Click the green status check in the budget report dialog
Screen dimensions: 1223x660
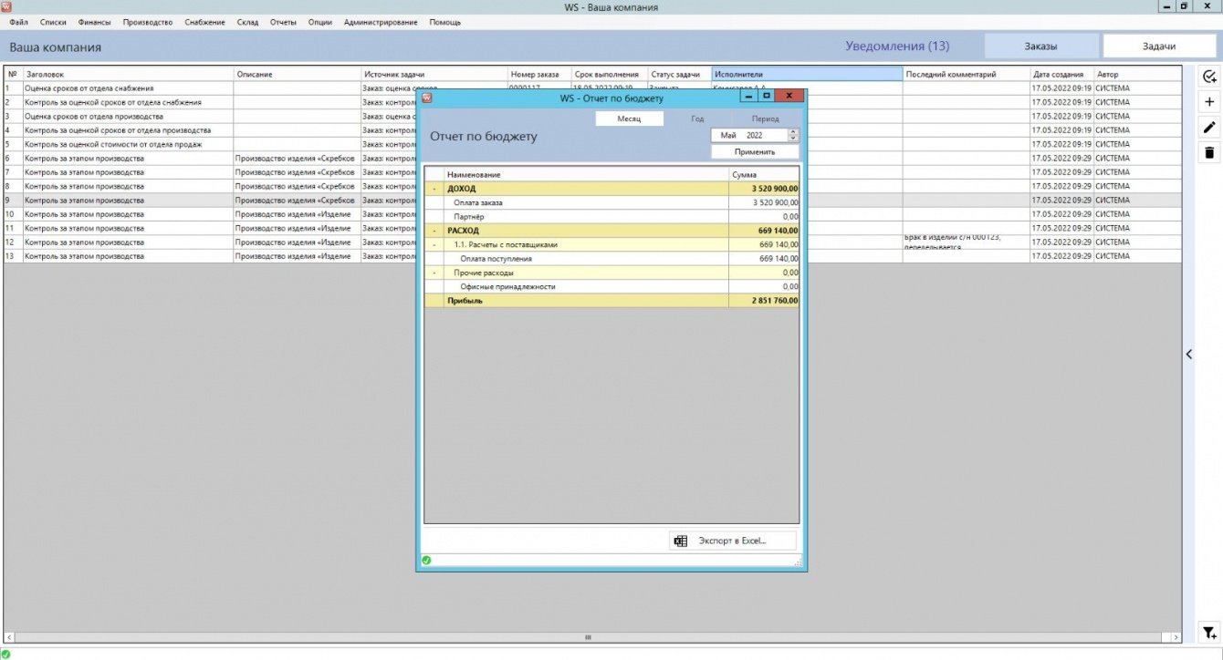click(426, 560)
